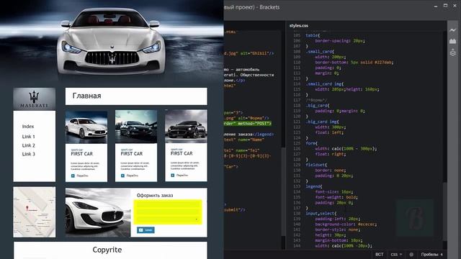Click the FIRST CAR title under black car
The image size is (461, 259).
[182, 153]
